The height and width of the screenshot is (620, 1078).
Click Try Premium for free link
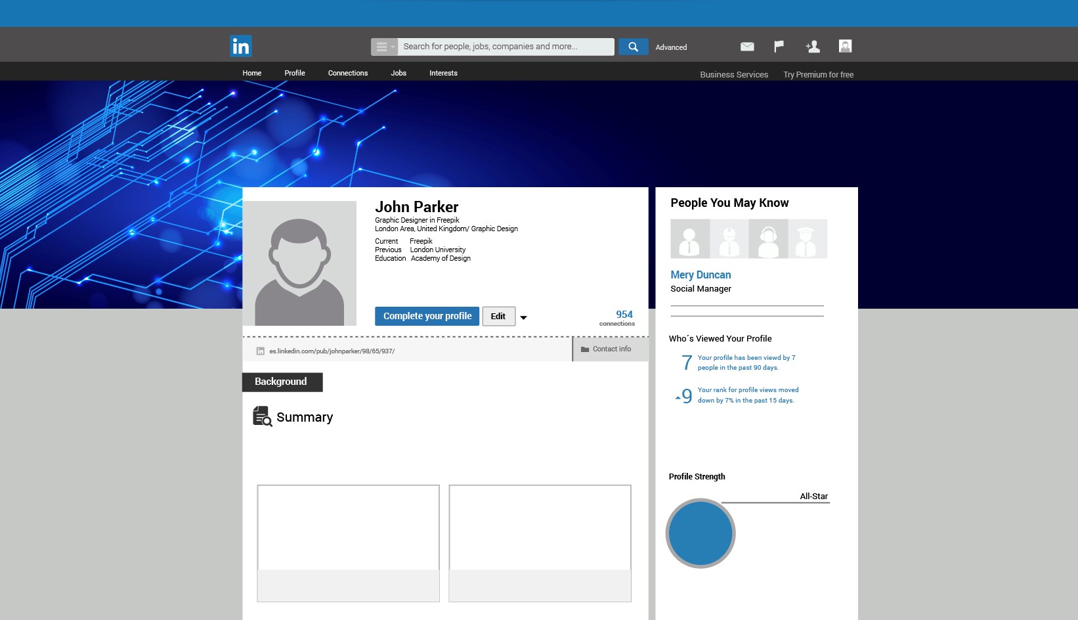point(818,75)
